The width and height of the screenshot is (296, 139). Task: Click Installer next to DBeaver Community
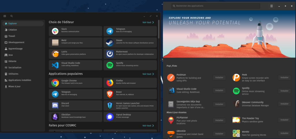[x=284, y=104]
